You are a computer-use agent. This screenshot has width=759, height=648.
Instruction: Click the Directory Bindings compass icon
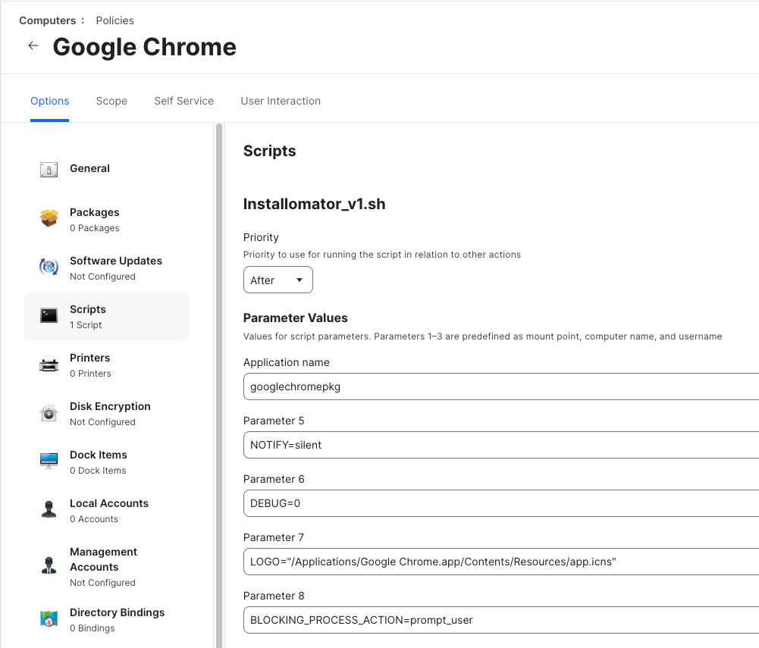(49, 618)
